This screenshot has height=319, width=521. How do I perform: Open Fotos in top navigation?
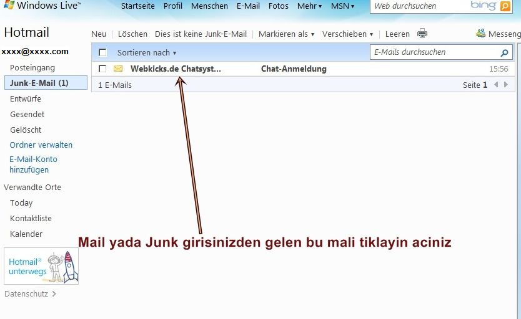coord(279,6)
